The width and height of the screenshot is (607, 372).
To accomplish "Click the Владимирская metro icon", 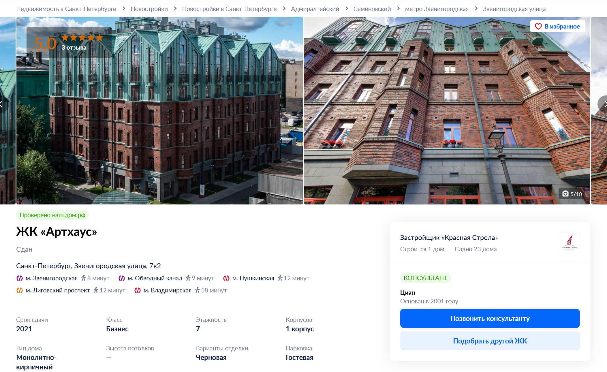I will pos(138,290).
